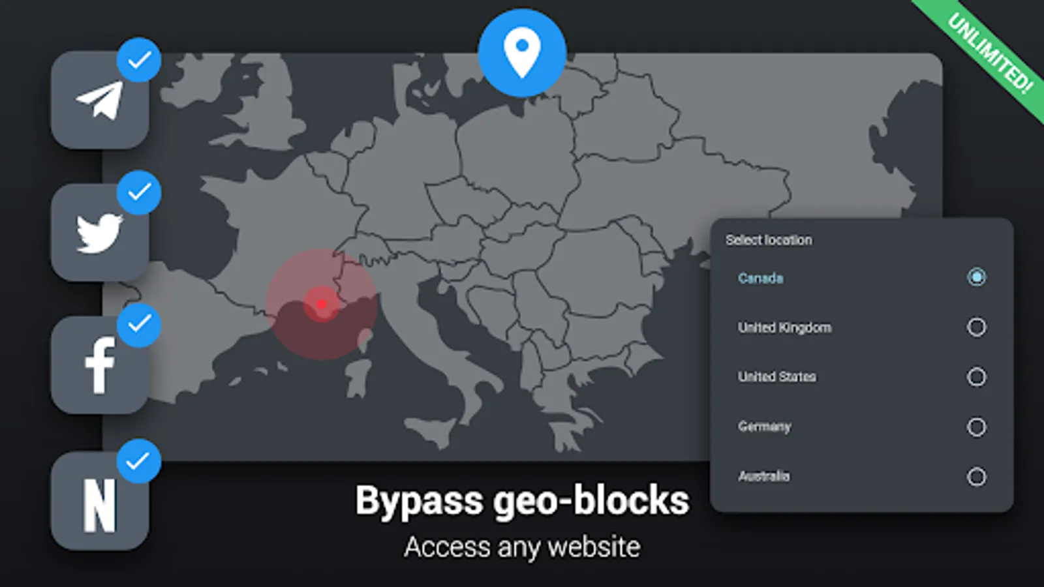Click the Select location heading
Image resolution: width=1044 pixels, height=587 pixels.
click(x=769, y=240)
